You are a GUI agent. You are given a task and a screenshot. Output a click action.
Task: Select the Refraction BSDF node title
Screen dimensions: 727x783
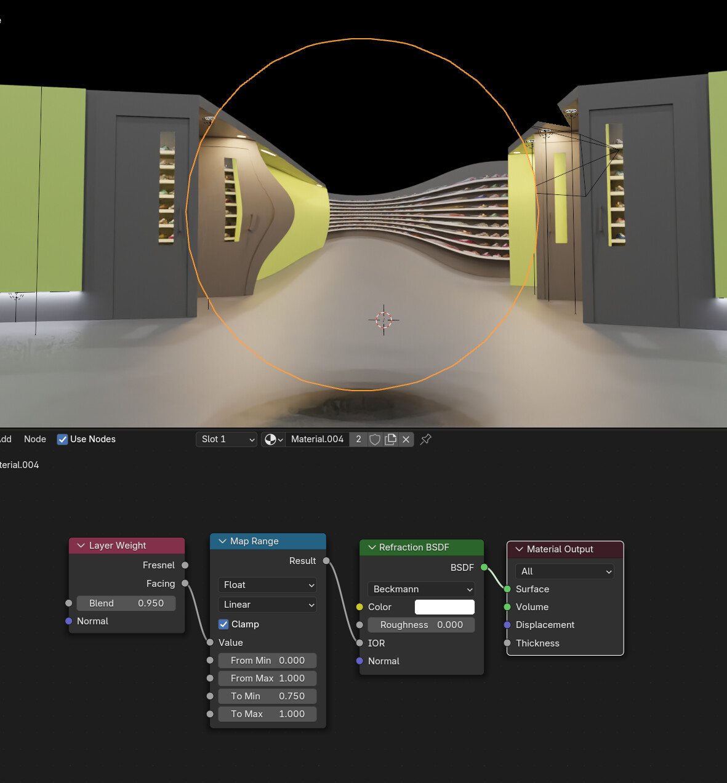point(414,547)
